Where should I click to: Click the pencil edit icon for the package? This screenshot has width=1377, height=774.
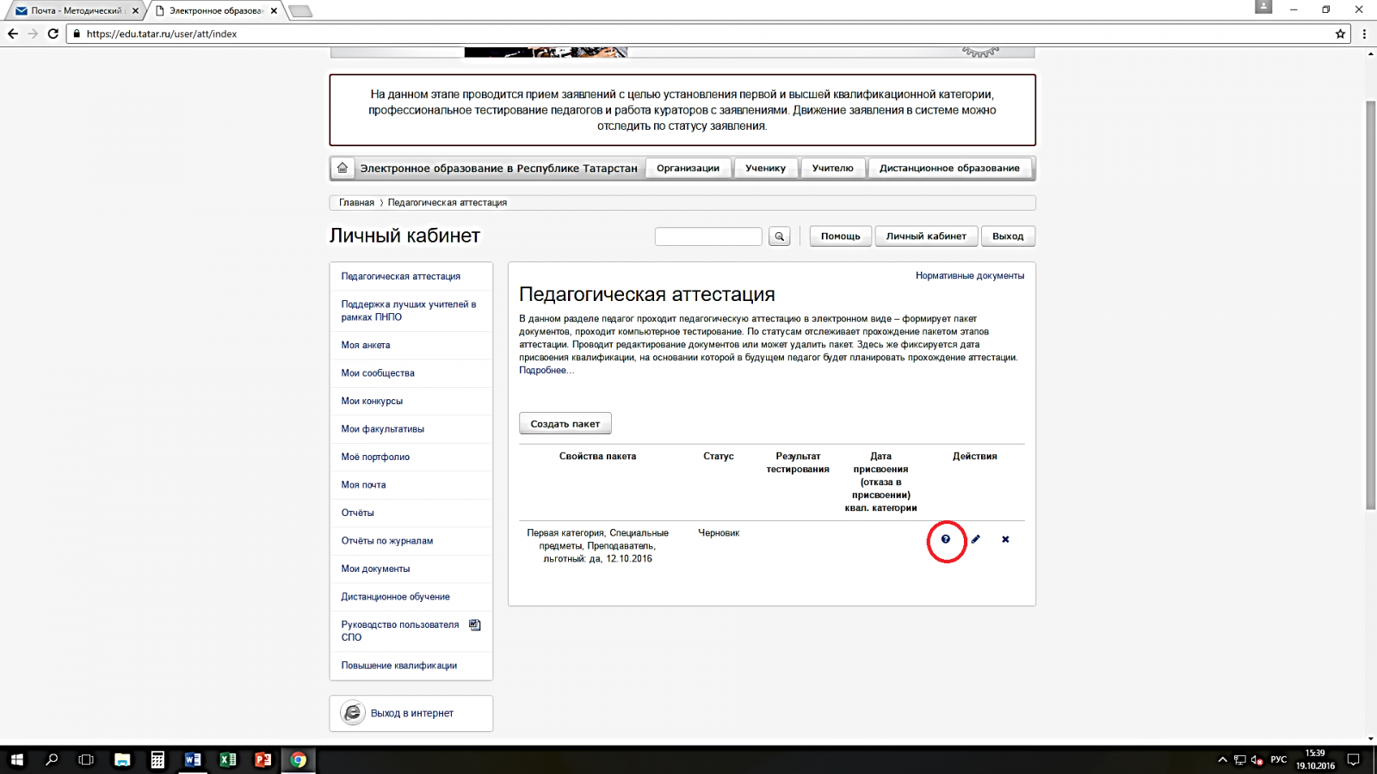pos(975,539)
